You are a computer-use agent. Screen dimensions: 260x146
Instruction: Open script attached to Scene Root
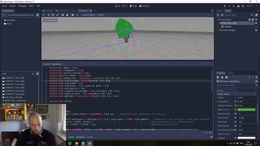(x=253, y=19)
